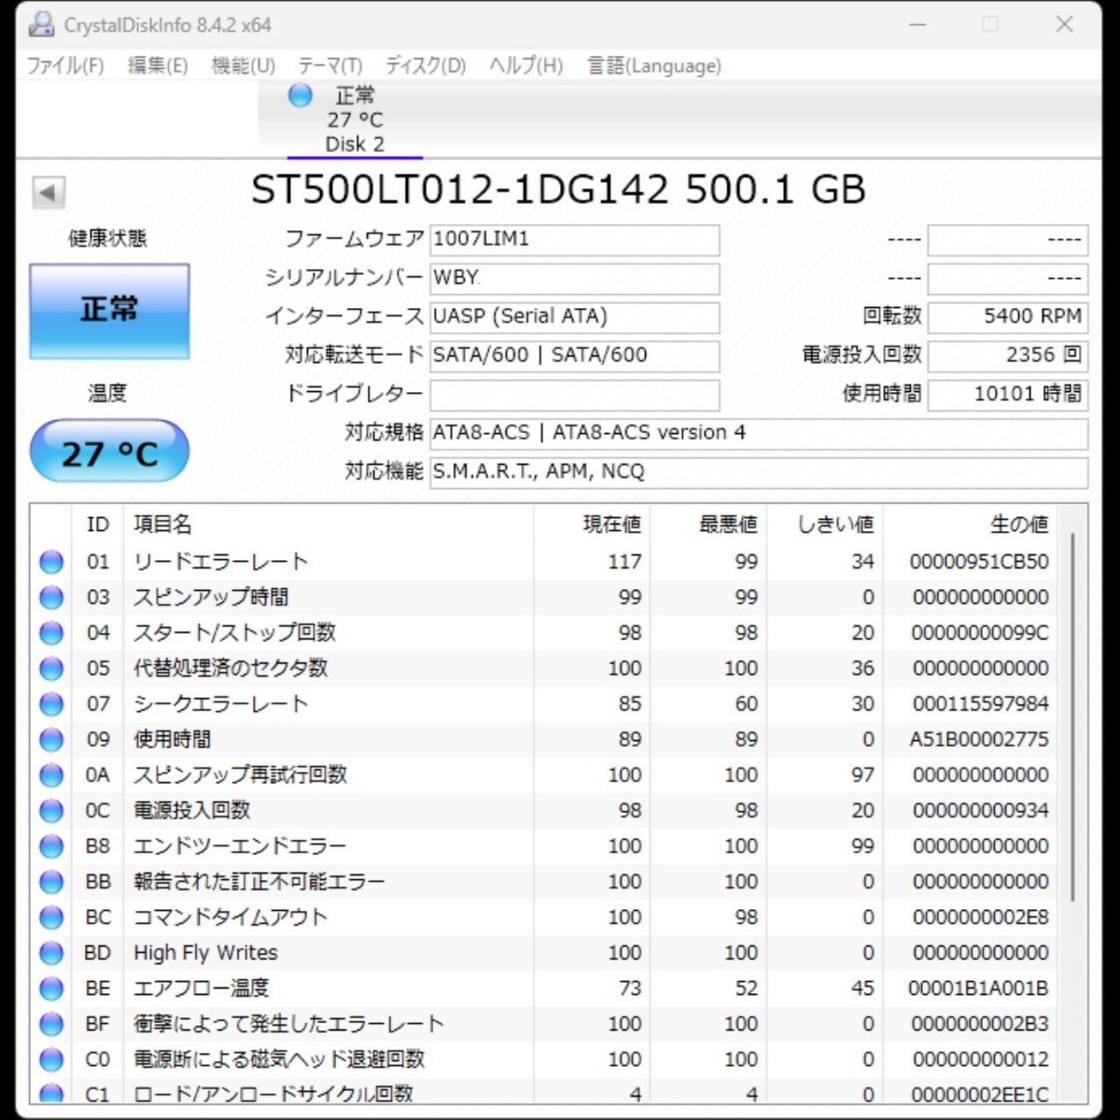Screen dimensions: 1120x1120
Task: Click raw value 000115597984
Action: pos(980,704)
